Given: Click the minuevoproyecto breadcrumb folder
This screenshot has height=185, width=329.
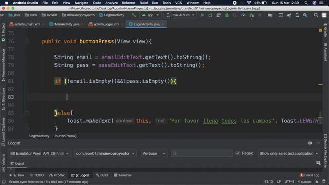Looking at the screenshot, I should [x=78, y=15].
